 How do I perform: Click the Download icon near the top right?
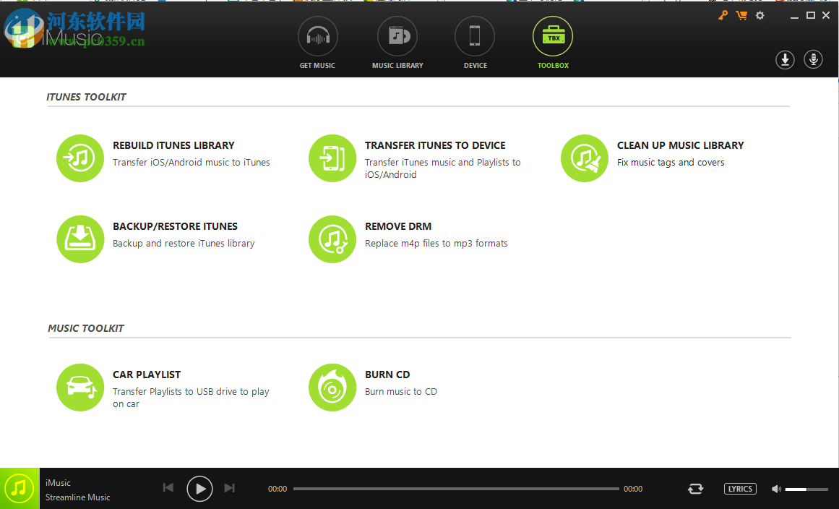tap(785, 59)
